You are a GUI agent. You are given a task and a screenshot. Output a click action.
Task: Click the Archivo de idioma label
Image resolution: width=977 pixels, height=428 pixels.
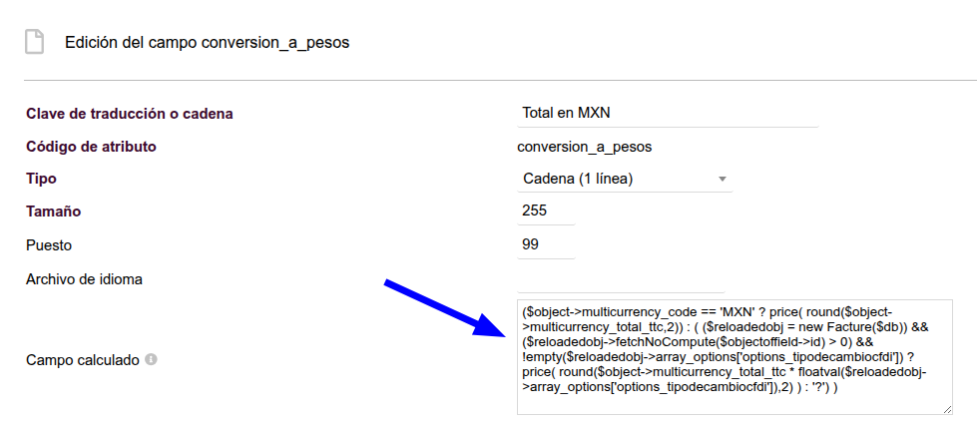84,279
